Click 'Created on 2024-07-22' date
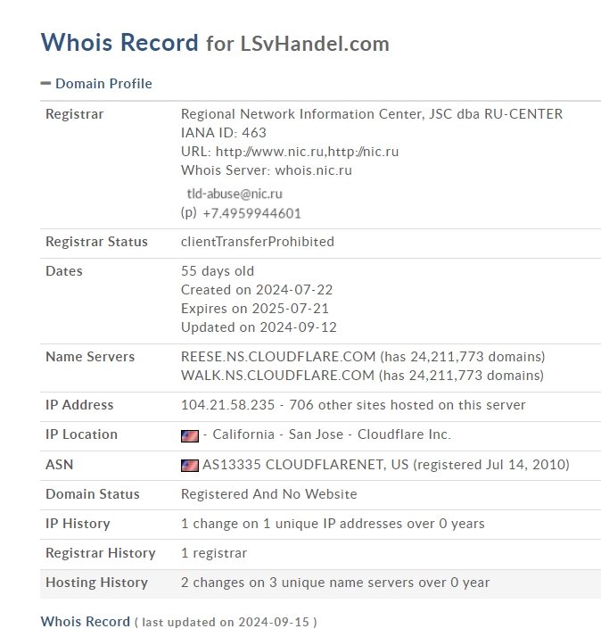 257,290
